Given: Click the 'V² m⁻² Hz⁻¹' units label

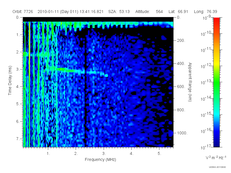Looking at the screenshot, I should [x=216, y=157].
